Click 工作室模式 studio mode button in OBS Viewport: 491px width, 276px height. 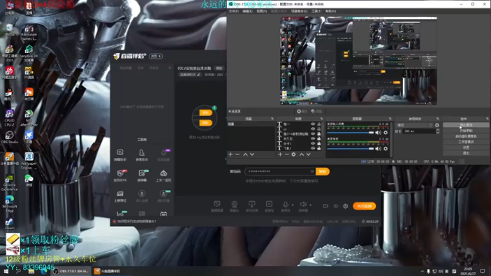coord(466,142)
